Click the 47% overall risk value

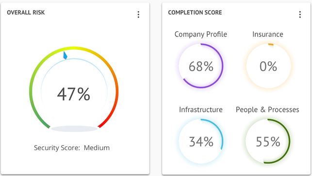(x=74, y=94)
